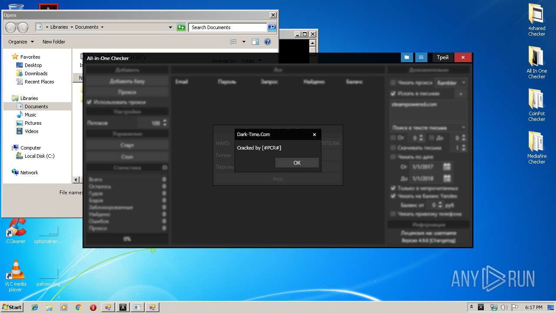Refresh the Open dialog location
556x313 pixels.
(181, 27)
